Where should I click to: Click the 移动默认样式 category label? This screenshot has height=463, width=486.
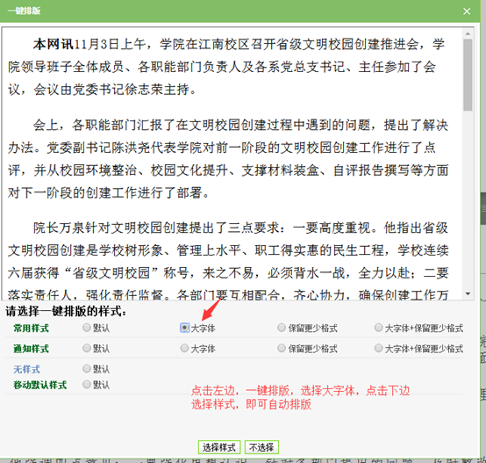click(x=40, y=385)
